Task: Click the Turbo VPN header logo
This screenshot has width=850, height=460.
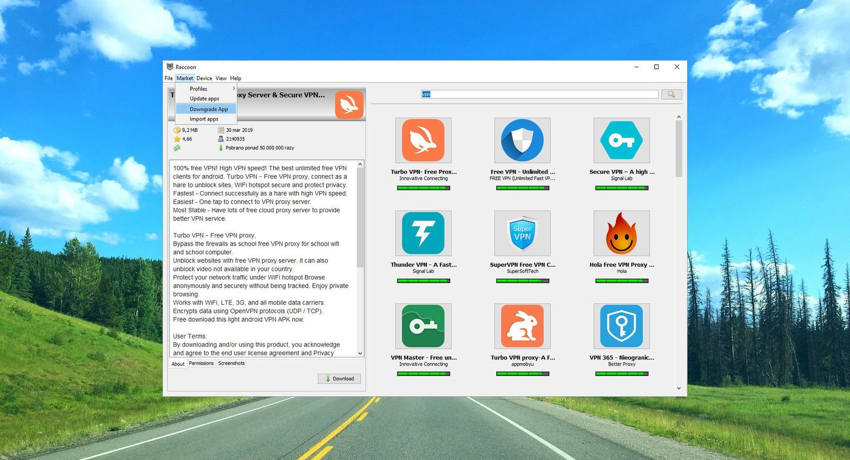Action: [349, 104]
